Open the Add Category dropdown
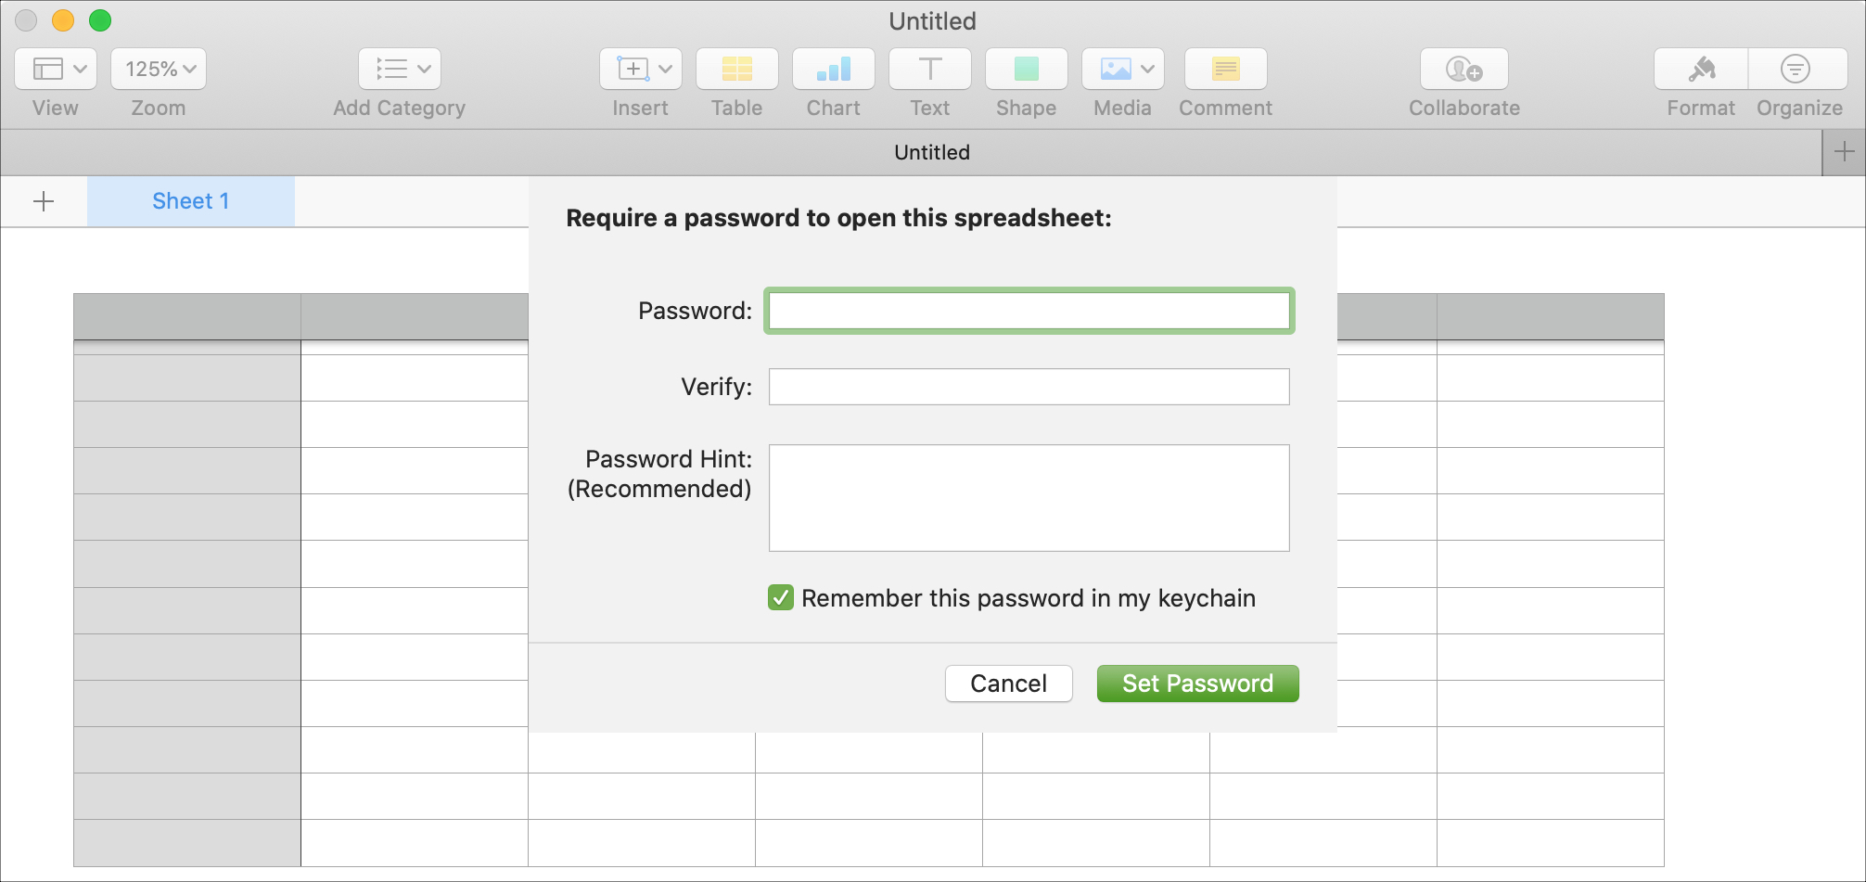The height and width of the screenshot is (882, 1866). [x=400, y=69]
